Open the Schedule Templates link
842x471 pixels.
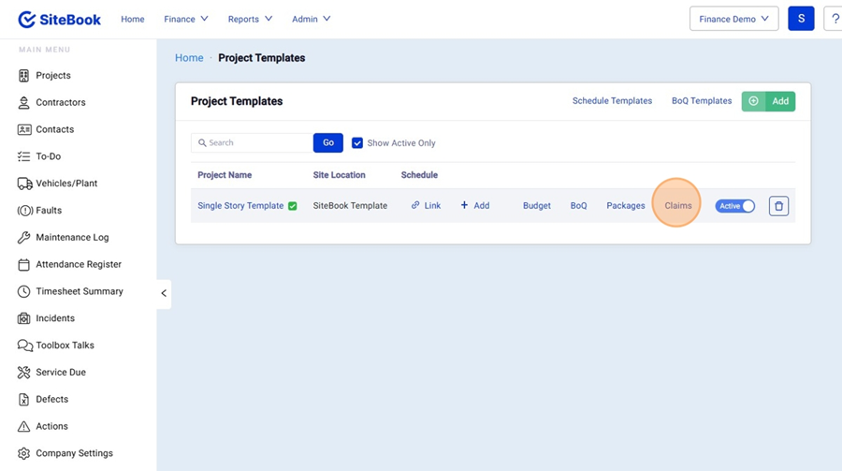point(612,101)
